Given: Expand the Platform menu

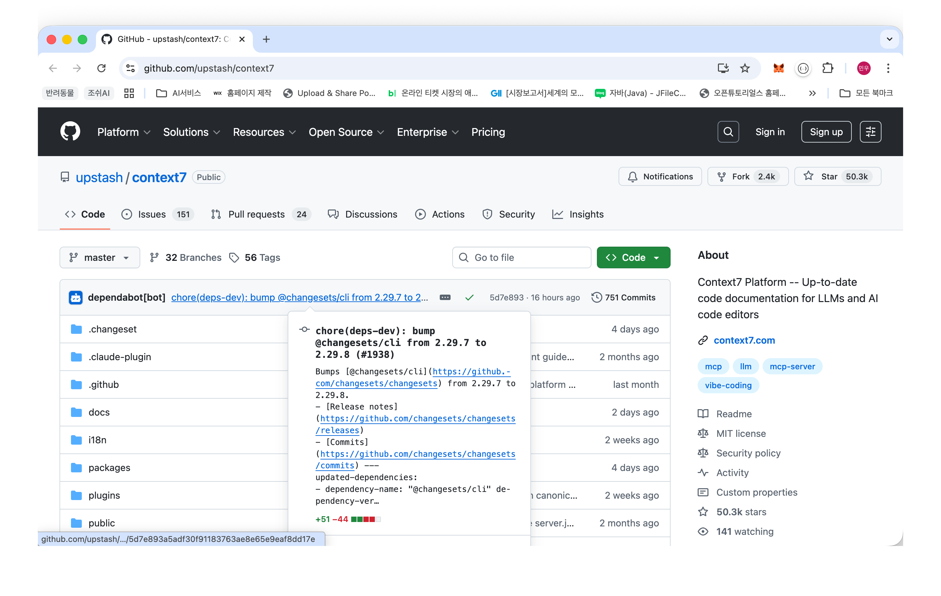Looking at the screenshot, I should (124, 132).
